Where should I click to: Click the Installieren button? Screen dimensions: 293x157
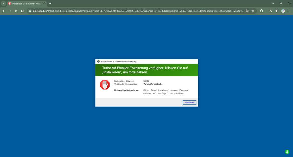point(189,102)
